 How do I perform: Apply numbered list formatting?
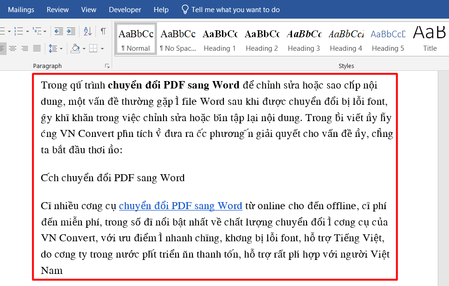pos(19,31)
